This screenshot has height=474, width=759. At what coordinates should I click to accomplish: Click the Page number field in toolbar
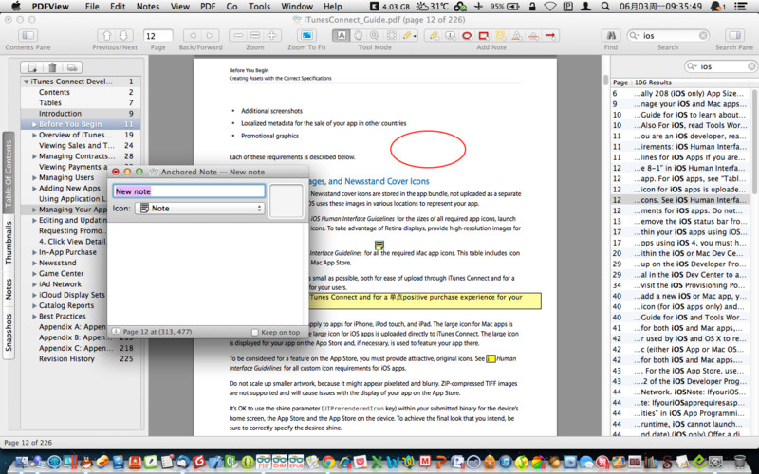click(157, 36)
